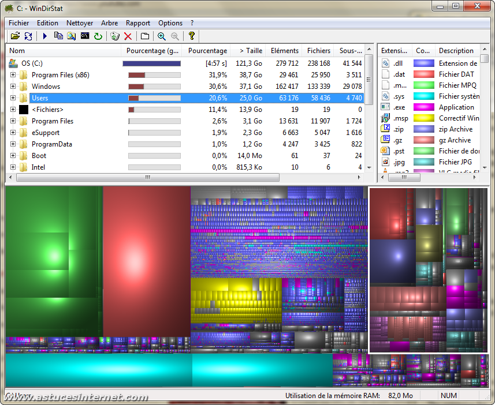495x405 pixels.
Task: Click the yellow Help question mark icon
Action: (191, 36)
